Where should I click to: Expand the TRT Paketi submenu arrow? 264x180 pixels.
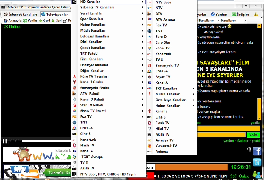(143, 53)
